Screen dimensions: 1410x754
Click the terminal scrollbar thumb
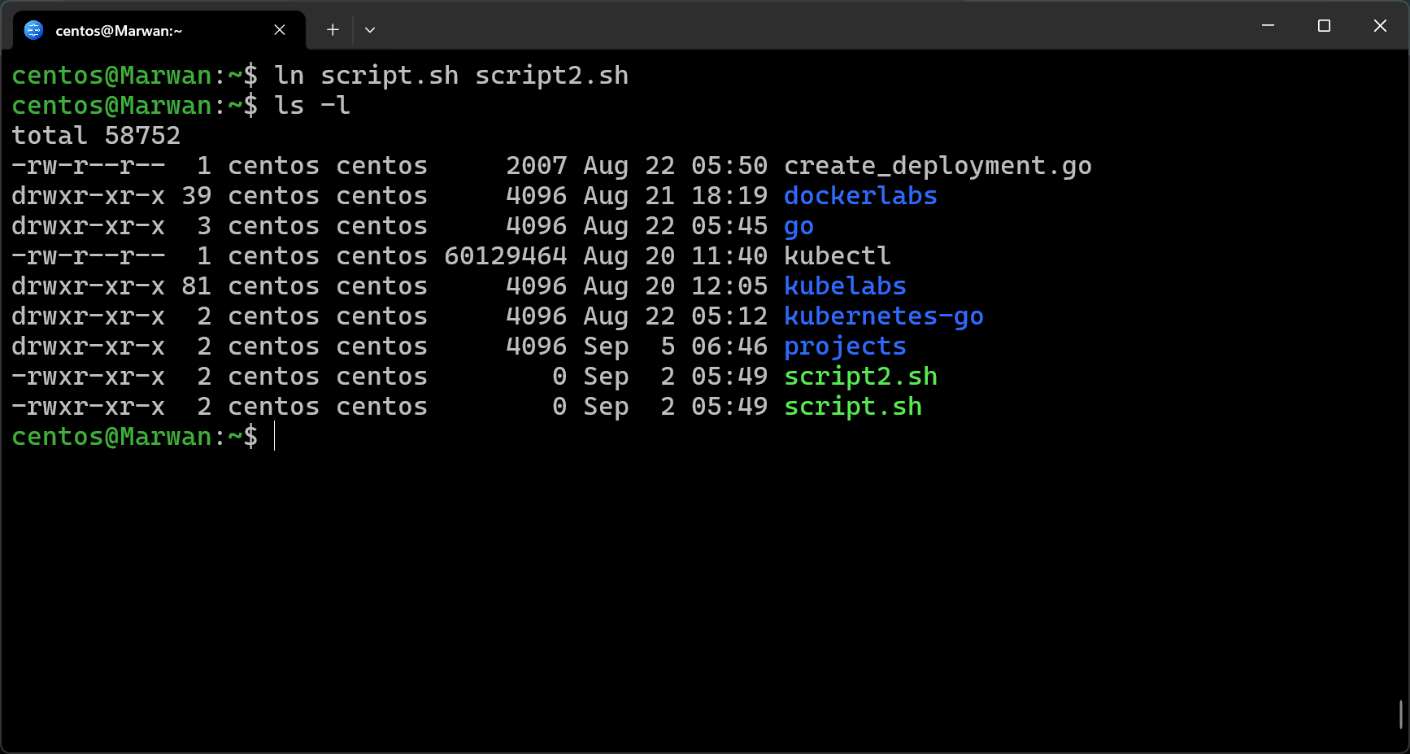point(1401,714)
